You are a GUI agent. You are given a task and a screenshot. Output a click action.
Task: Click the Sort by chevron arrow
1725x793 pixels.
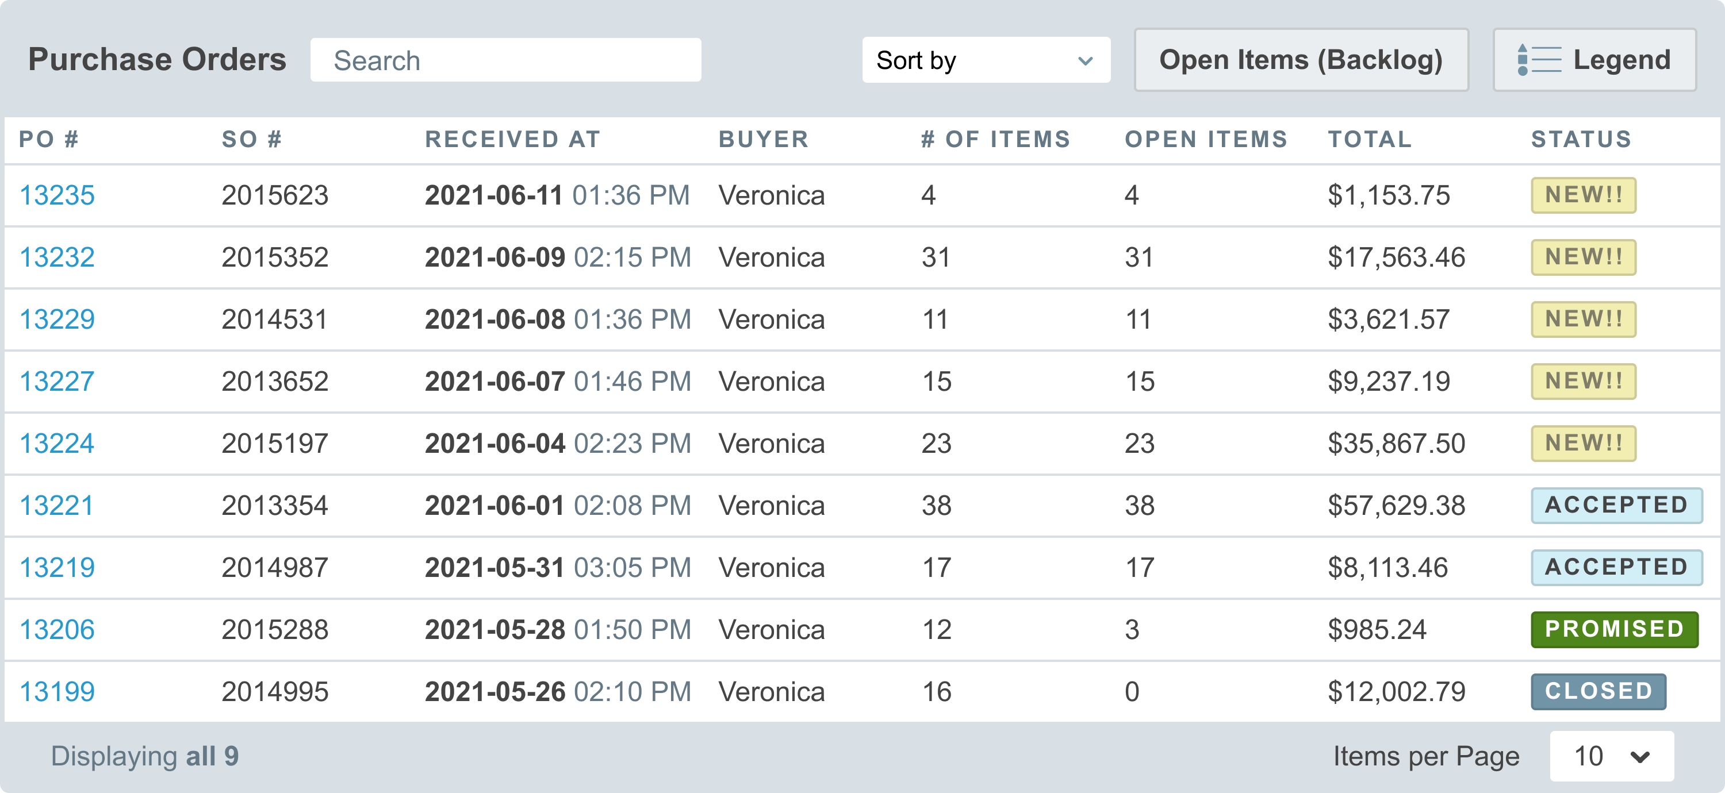pos(1086,61)
